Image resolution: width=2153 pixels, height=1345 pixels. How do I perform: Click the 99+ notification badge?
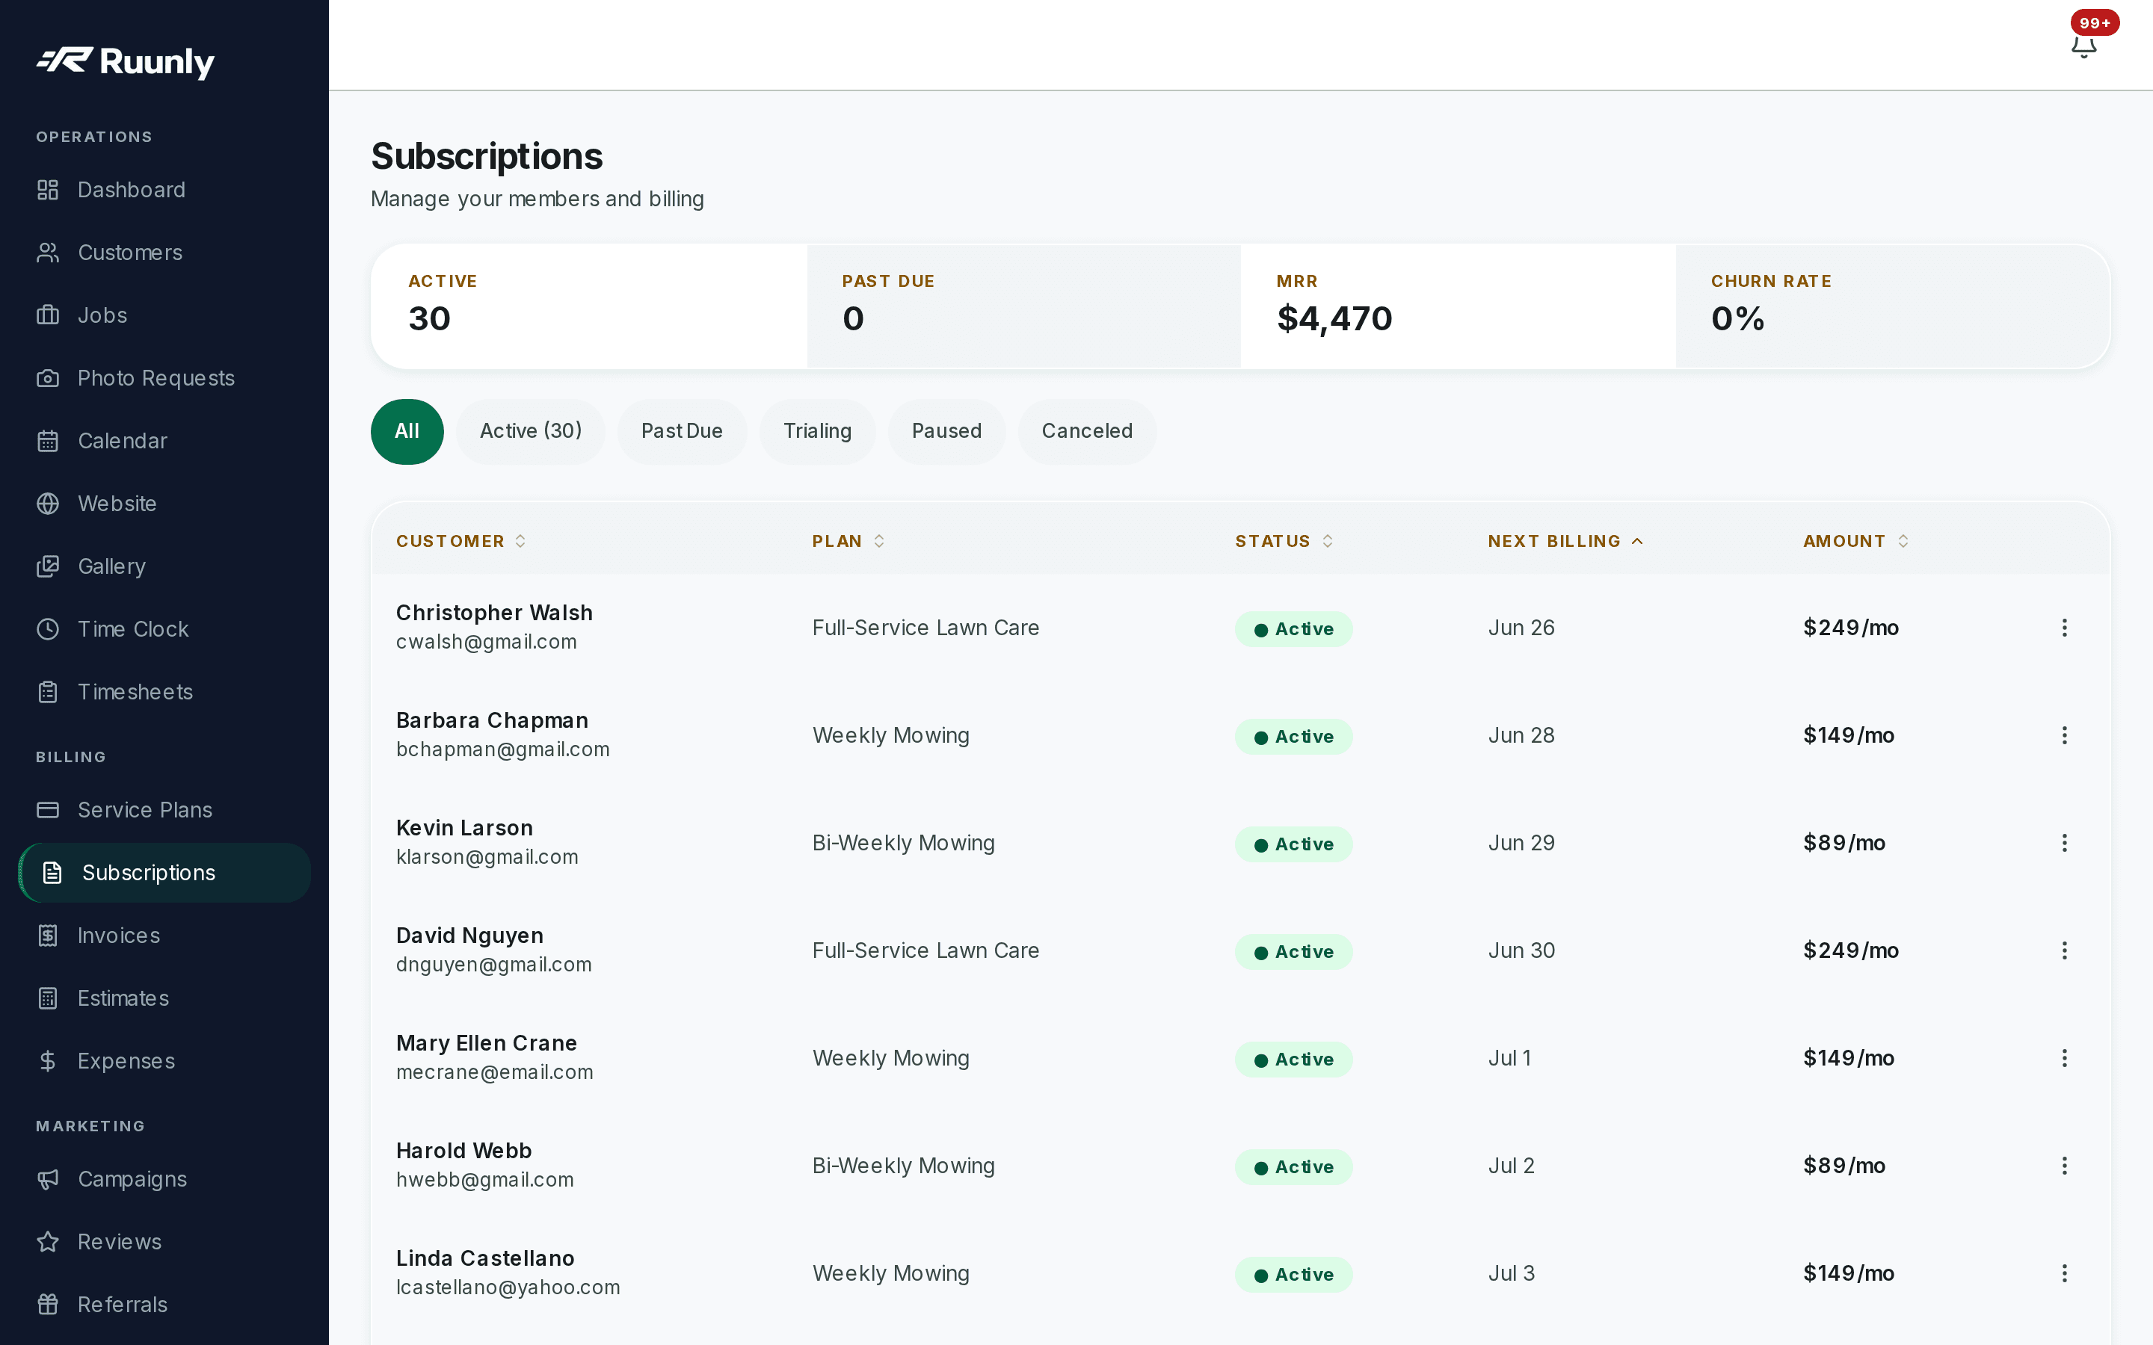click(2094, 22)
